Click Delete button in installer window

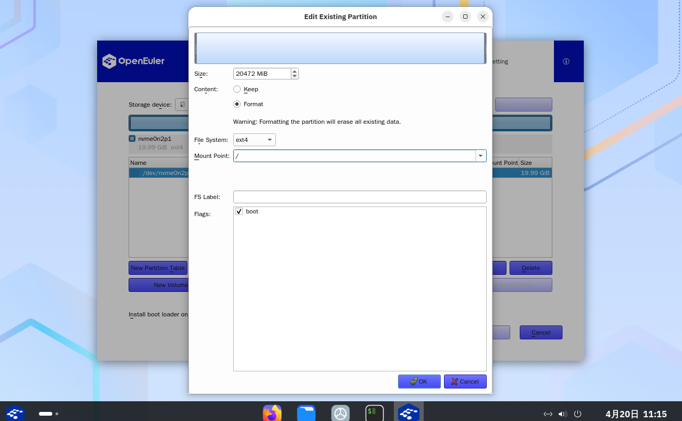tap(531, 268)
